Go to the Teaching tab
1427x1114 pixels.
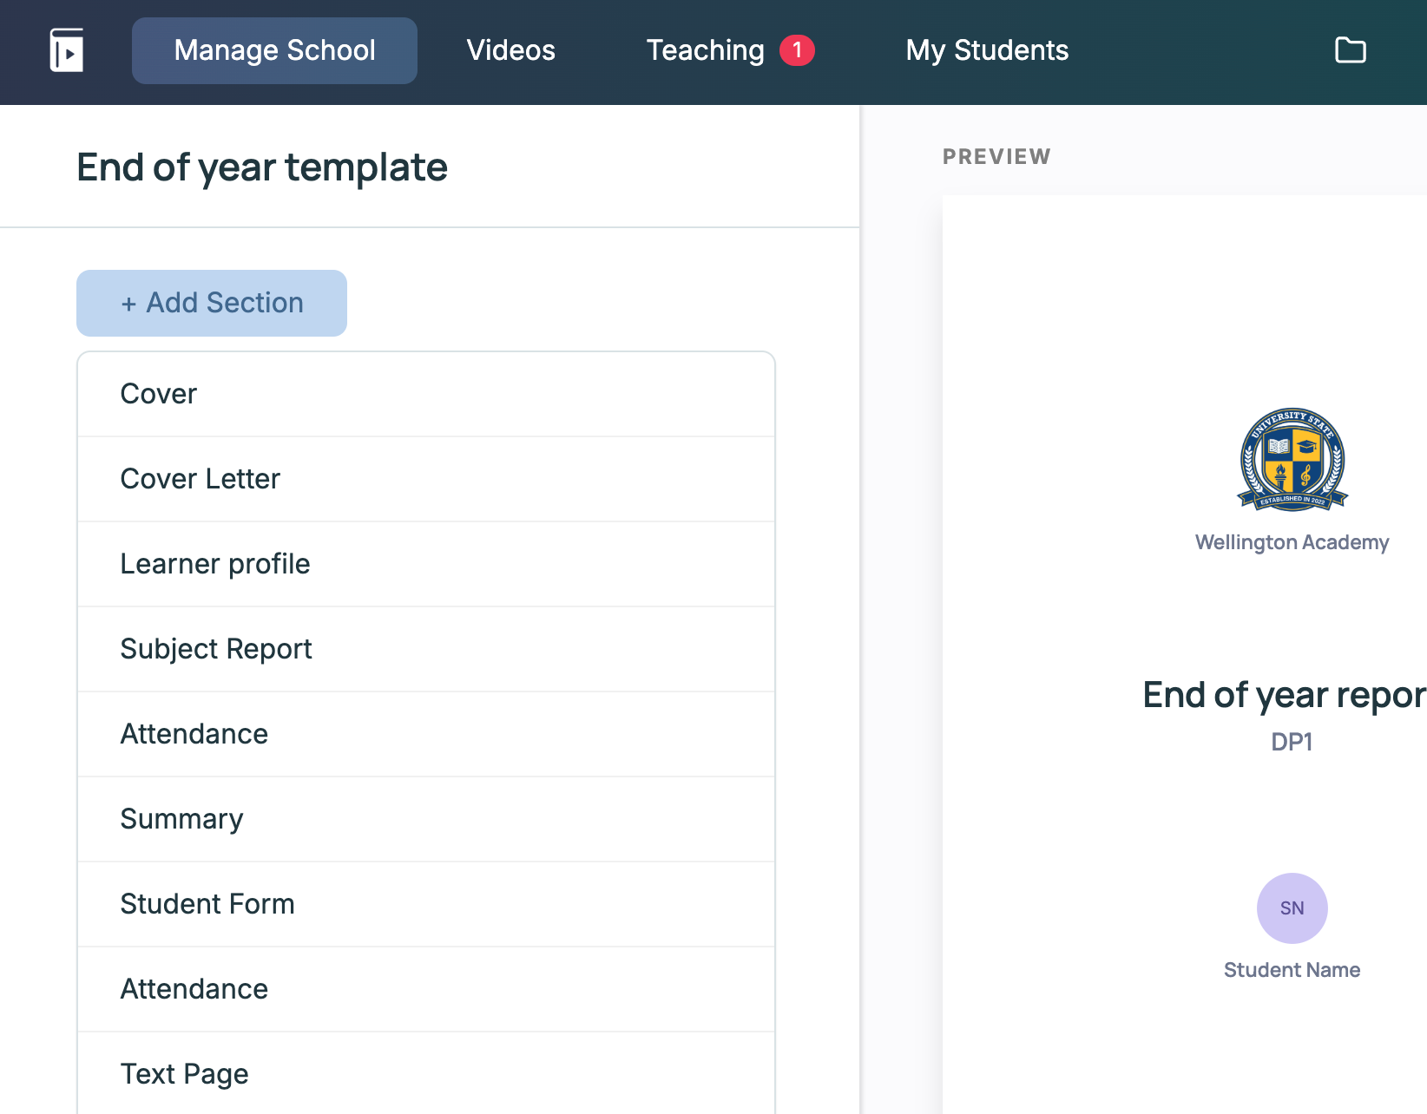pyautogui.click(x=705, y=50)
